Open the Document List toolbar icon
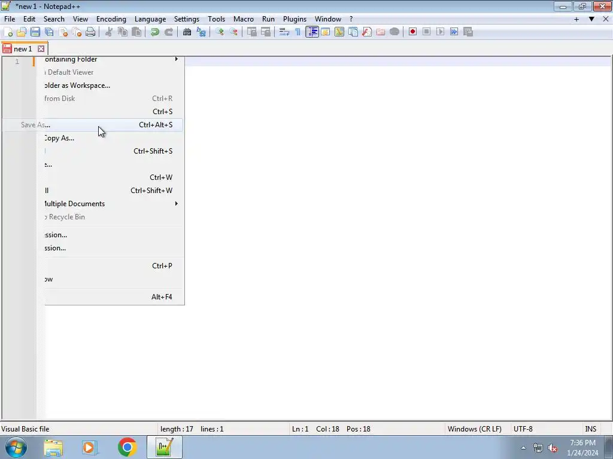Viewport: 613px width, 459px height. tap(353, 32)
